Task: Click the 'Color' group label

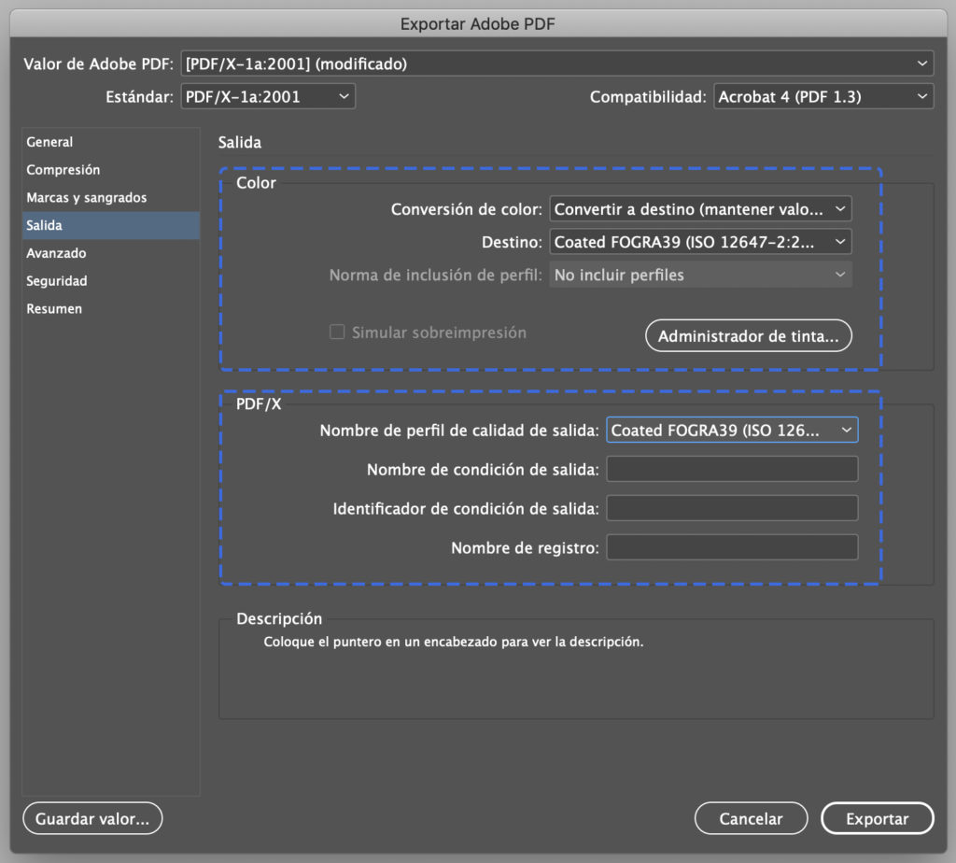Action: 256,182
